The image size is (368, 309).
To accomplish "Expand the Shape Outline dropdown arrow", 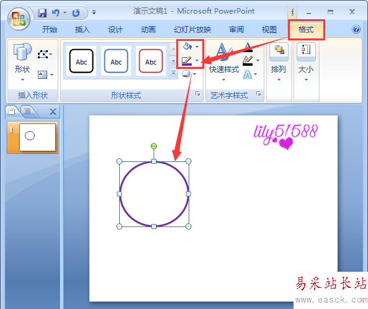I will click(197, 61).
